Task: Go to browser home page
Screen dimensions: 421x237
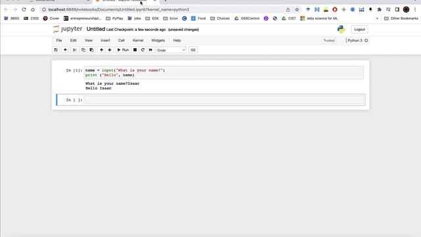Action: 33,9
